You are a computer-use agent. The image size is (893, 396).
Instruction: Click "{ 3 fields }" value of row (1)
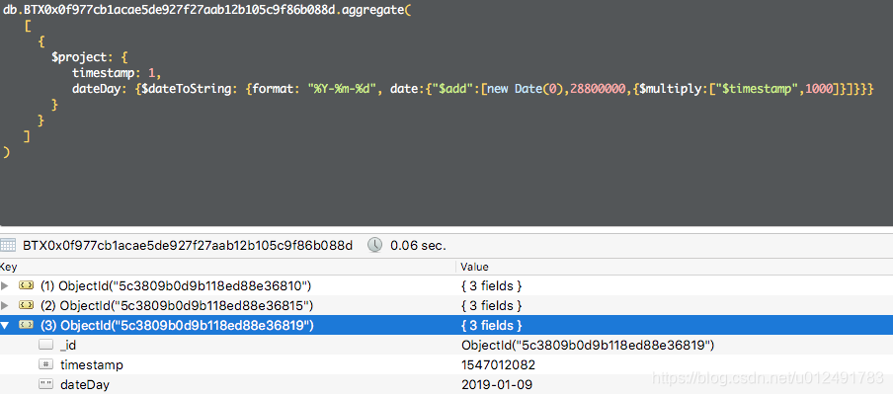pyautogui.click(x=492, y=285)
